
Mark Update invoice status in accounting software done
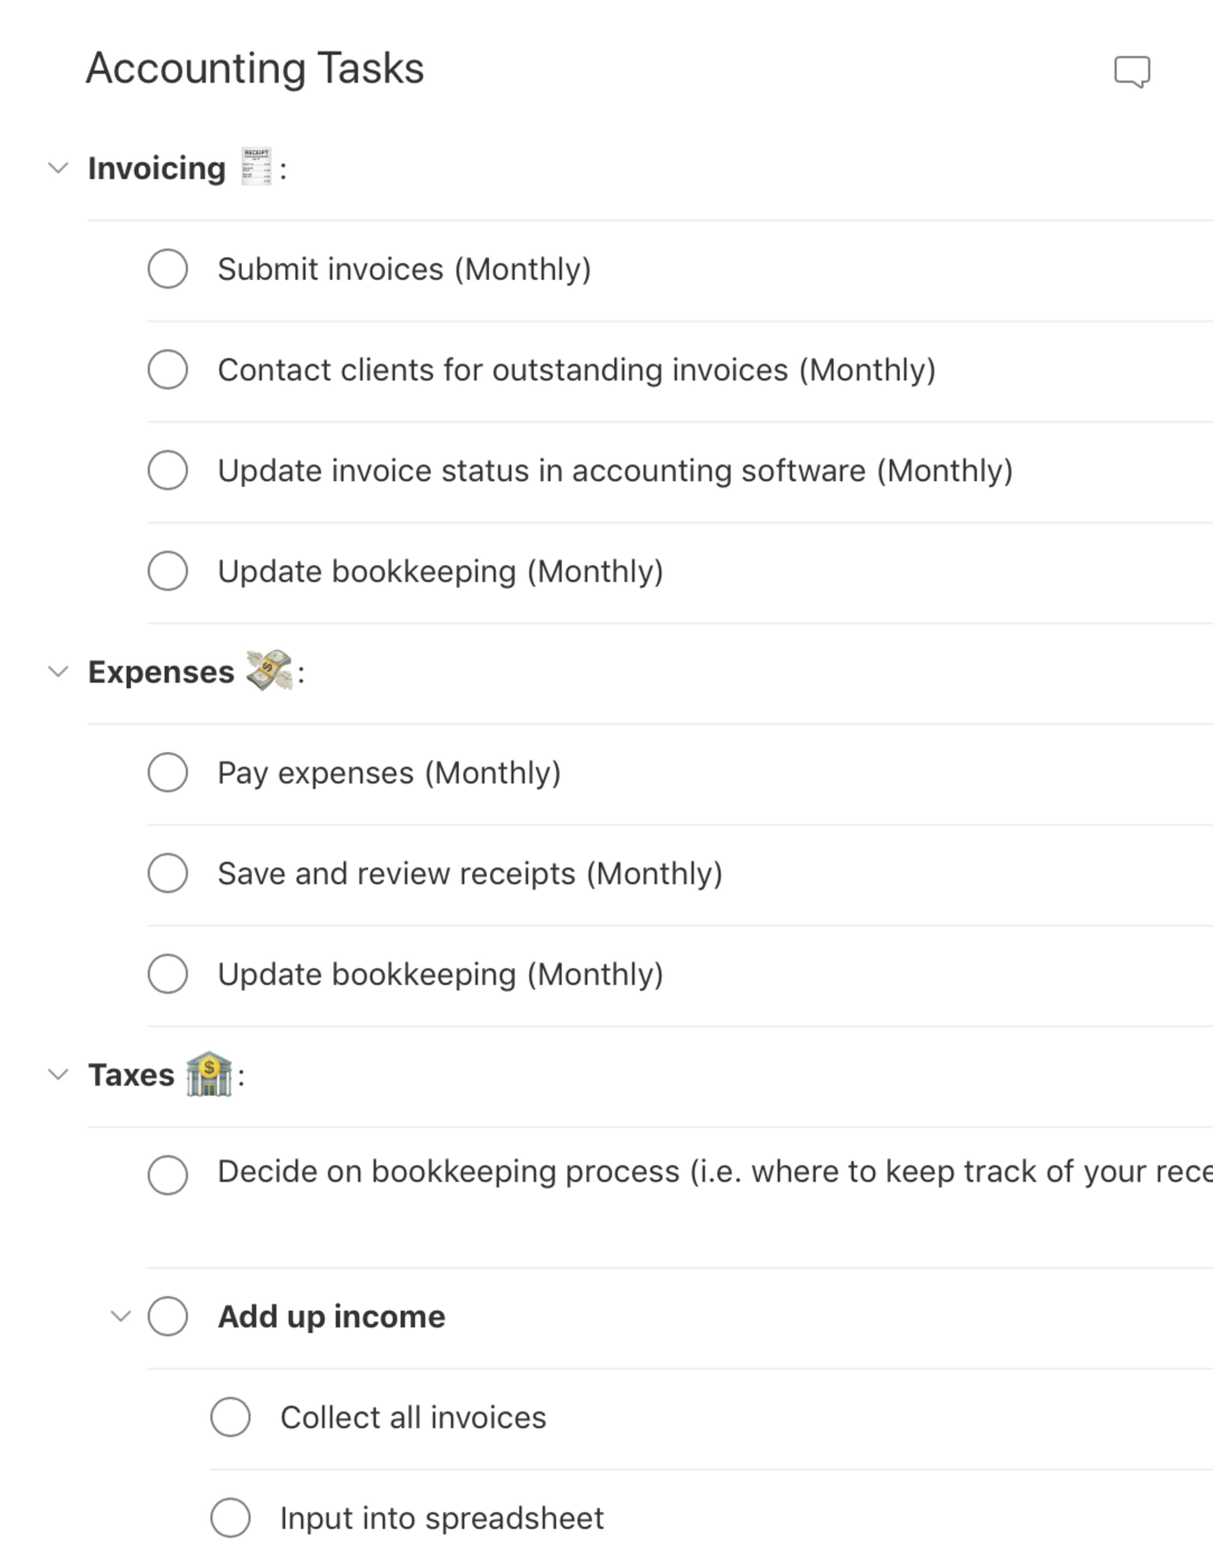[x=168, y=470]
